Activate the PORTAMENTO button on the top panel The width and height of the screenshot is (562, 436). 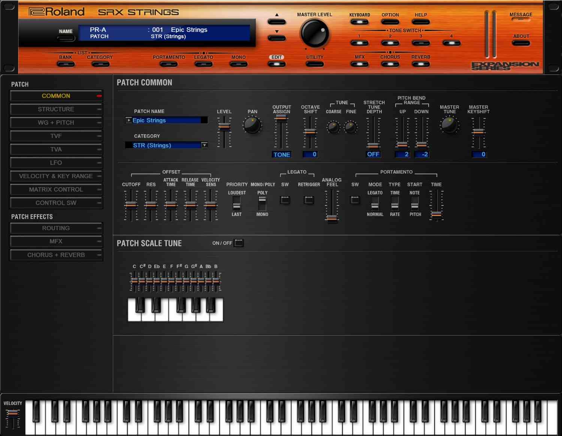click(x=169, y=64)
